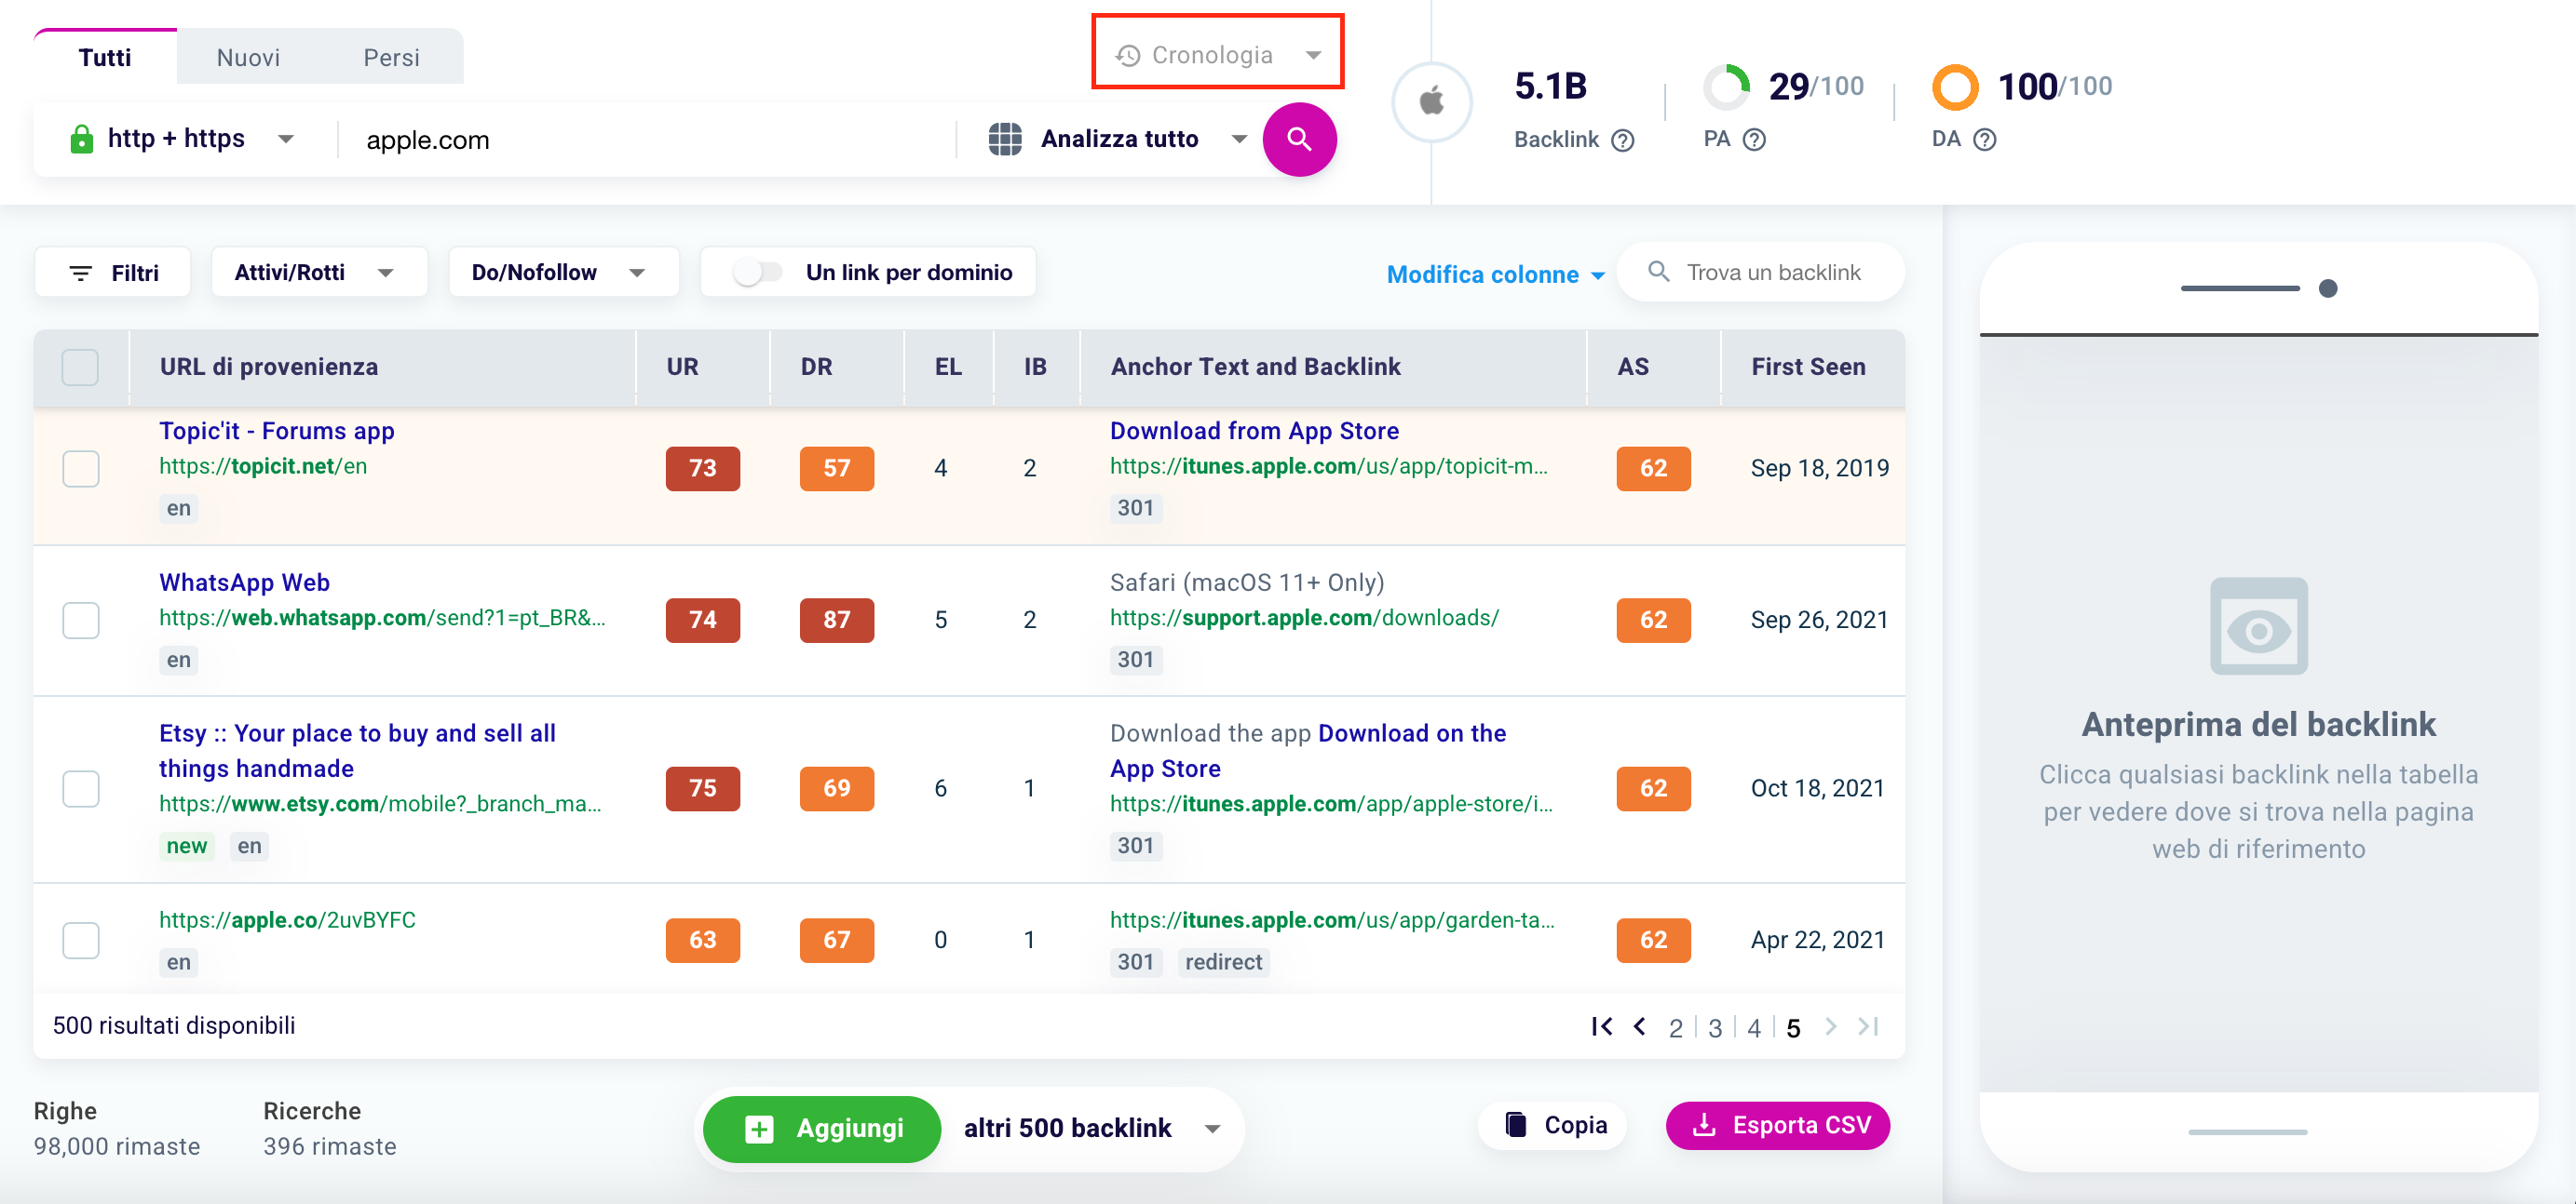Go to first page of results
Viewport: 2576px width, 1204px height.
click(x=1601, y=1026)
